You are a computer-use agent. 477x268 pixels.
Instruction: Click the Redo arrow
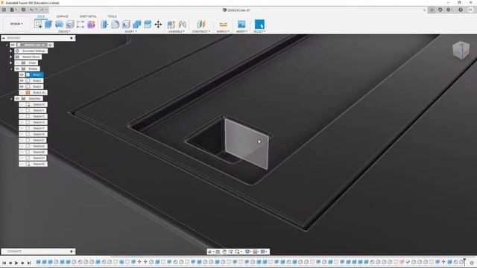tap(42, 10)
